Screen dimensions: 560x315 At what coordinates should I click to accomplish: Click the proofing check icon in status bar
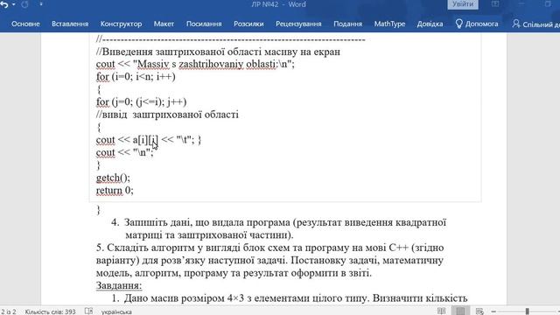(x=89, y=311)
